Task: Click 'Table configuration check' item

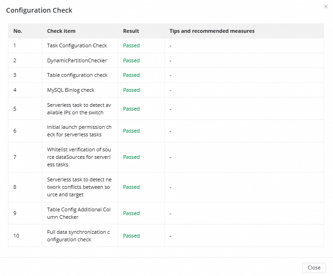Action: pos(77,75)
